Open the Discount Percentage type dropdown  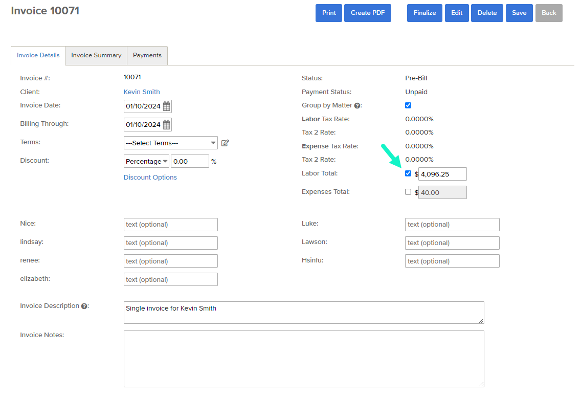click(147, 162)
